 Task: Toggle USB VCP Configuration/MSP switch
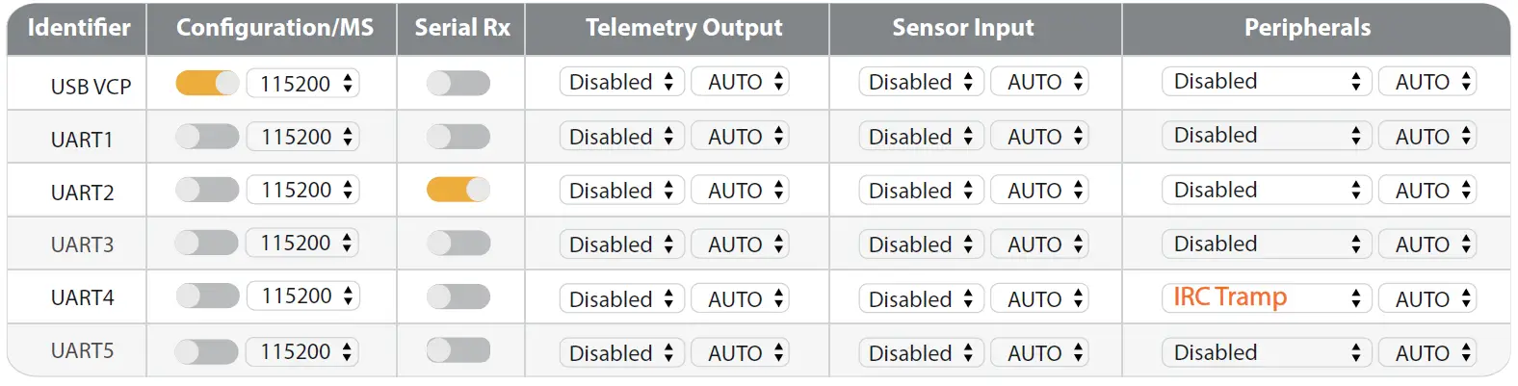[207, 83]
